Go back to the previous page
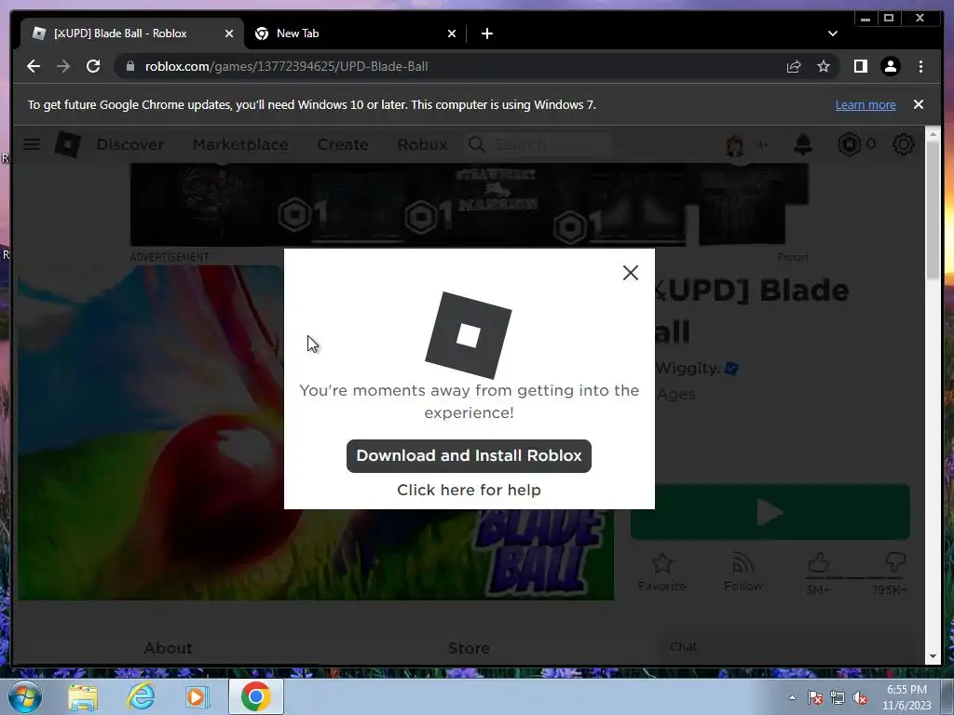The height and width of the screenshot is (715, 954). pos(34,66)
